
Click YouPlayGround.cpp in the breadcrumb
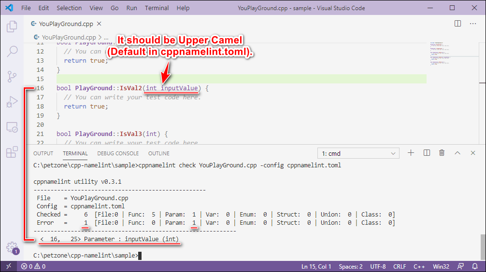tap(69, 38)
